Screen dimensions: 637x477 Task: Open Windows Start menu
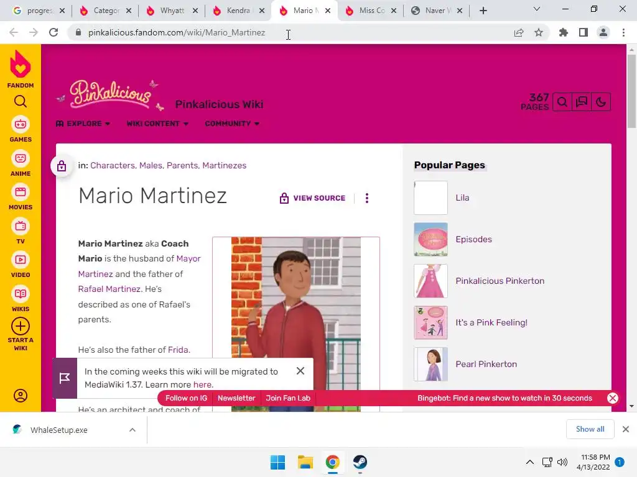click(278, 462)
